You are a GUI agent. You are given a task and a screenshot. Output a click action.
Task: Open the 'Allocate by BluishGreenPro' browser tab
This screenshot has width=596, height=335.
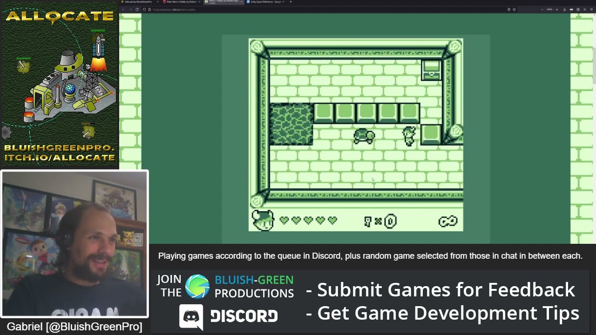pos(140,2)
